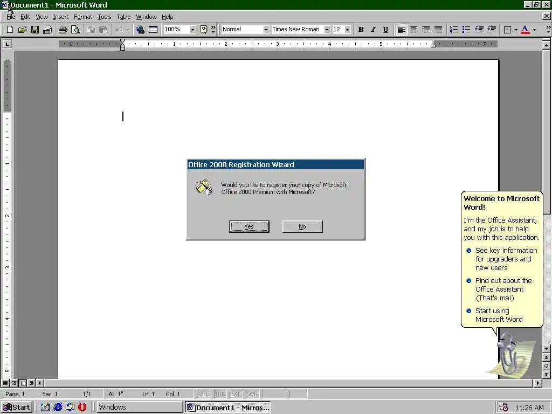The image size is (552, 414).
Task: Open zoom percentage dropdown
Action: click(192, 30)
